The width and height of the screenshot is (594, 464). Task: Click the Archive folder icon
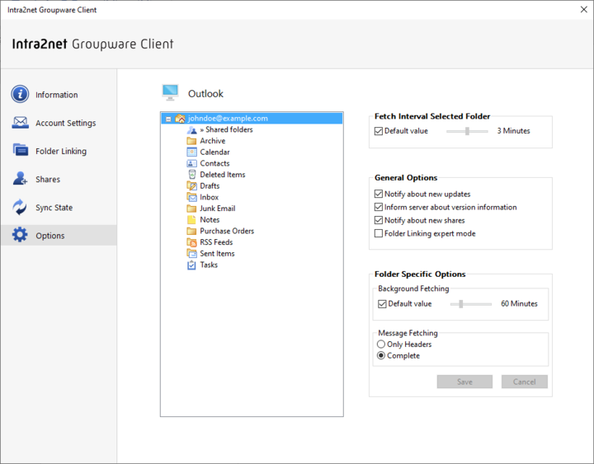point(191,141)
